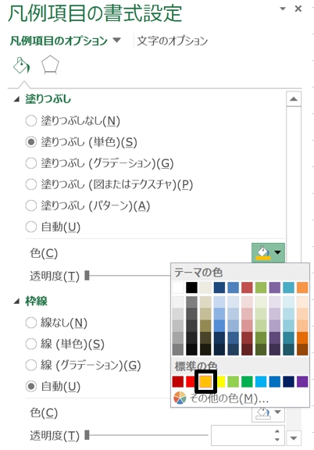
Task: Select 塗りつぶしなし(N) radio button
Action: pyautogui.click(x=31, y=121)
